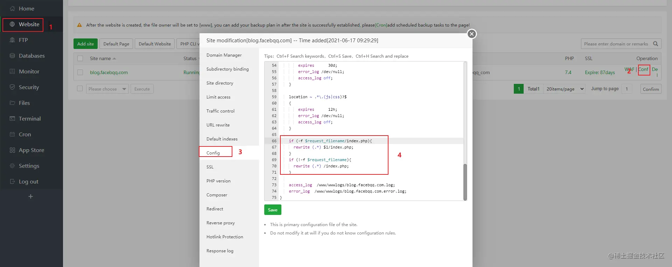
Task: Click the Default Page button
Action: coord(116,44)
